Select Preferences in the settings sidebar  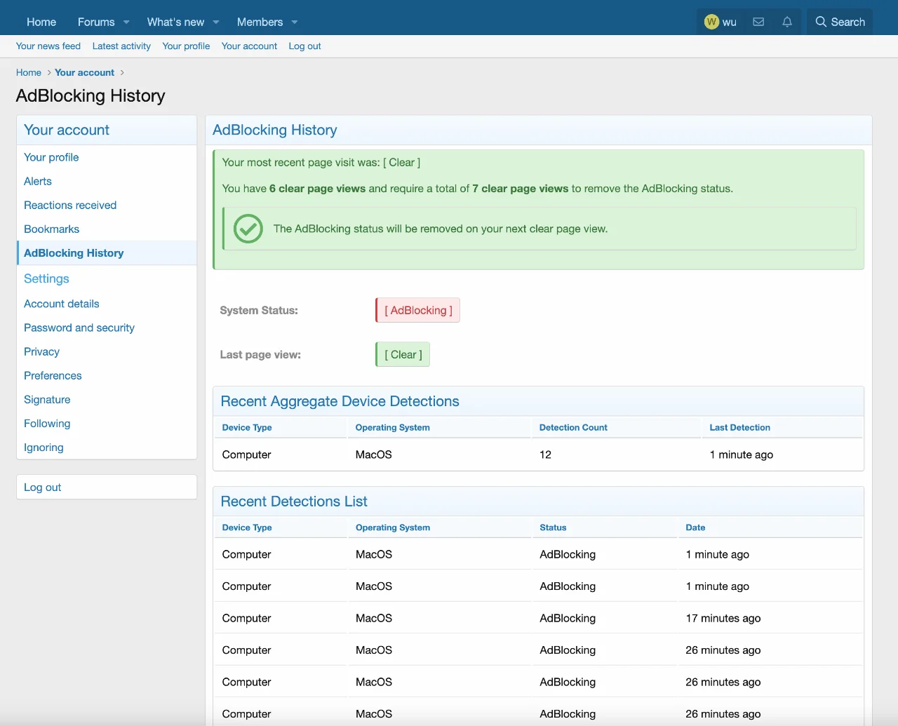[53, 376]
